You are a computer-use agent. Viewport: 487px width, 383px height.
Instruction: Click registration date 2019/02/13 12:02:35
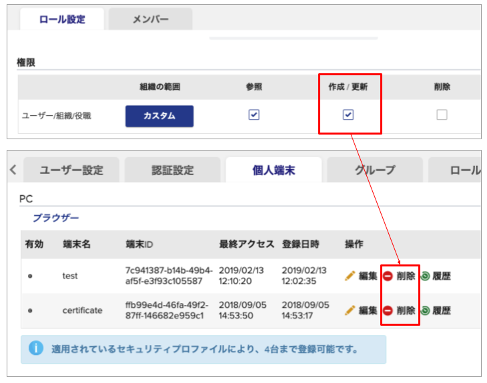[304, 276]
